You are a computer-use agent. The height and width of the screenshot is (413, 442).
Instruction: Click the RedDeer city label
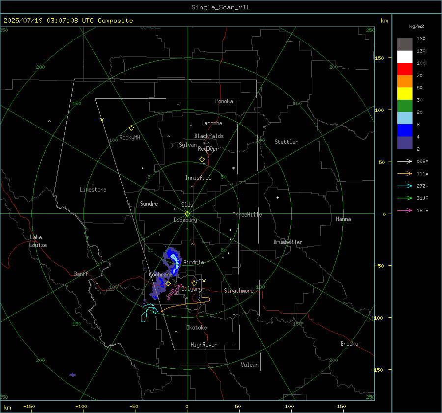(208, 149)
